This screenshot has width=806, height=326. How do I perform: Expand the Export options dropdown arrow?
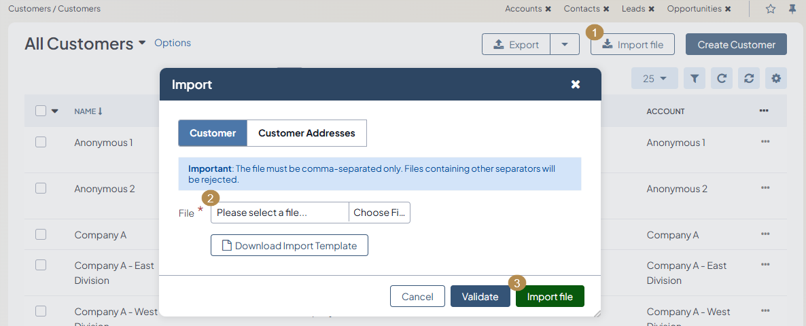(565, 45)
